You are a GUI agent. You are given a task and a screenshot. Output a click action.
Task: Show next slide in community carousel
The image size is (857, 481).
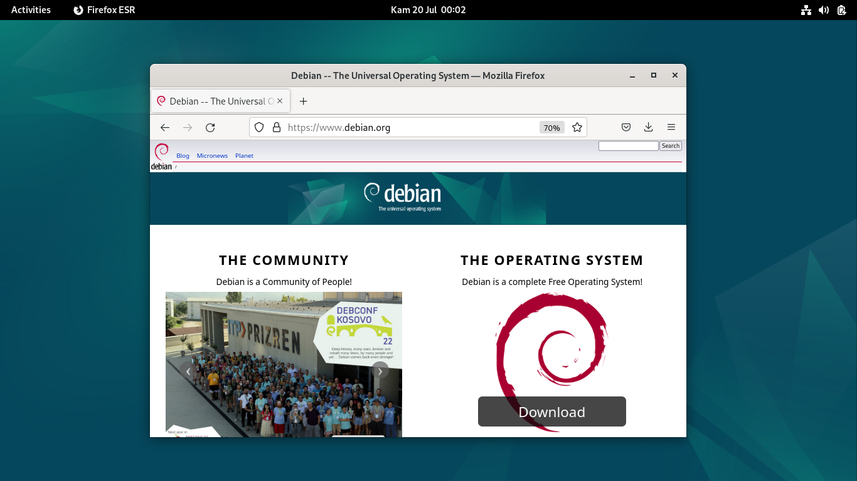click(380, 371)
